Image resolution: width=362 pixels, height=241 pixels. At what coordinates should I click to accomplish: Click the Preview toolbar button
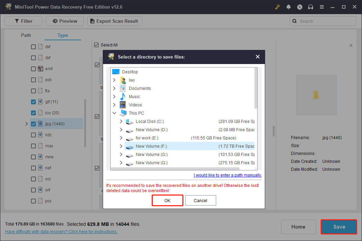coord(65,21)
